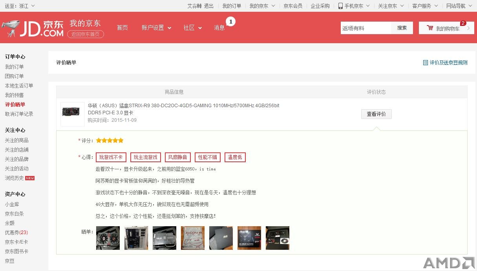477x271 pixels.
Task: Open 京东图书卡 in the sidebar
Action: coord(16,251)
